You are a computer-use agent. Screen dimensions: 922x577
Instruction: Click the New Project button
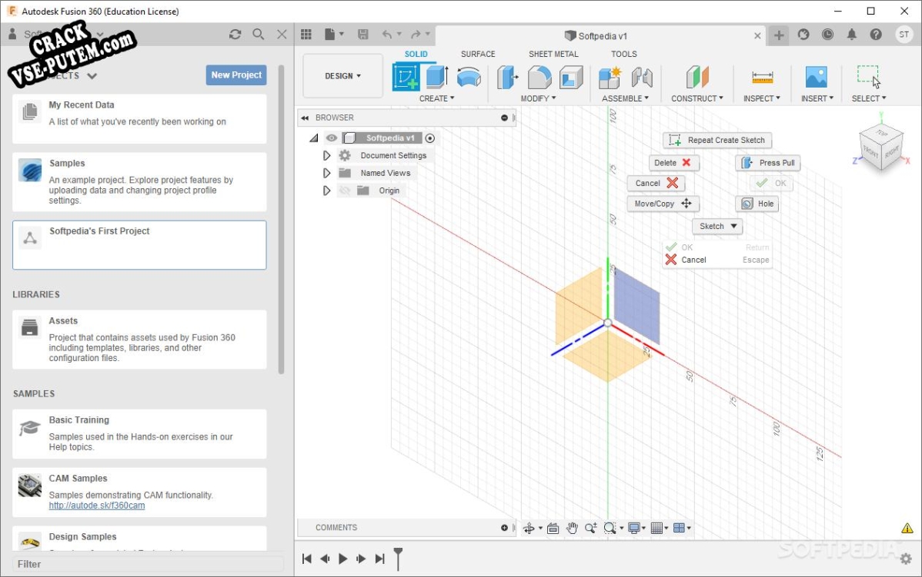pos(236,75)
